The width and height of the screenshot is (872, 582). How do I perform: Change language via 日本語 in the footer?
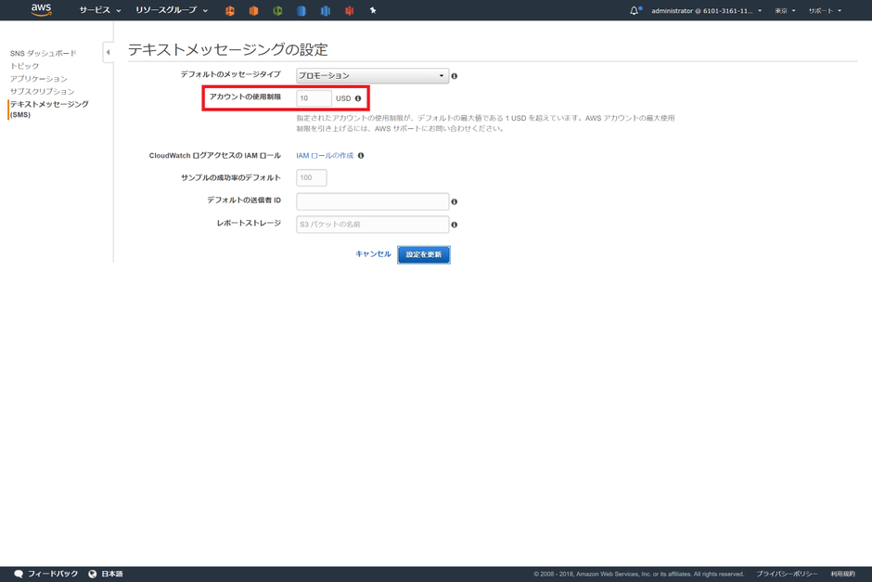111,574
